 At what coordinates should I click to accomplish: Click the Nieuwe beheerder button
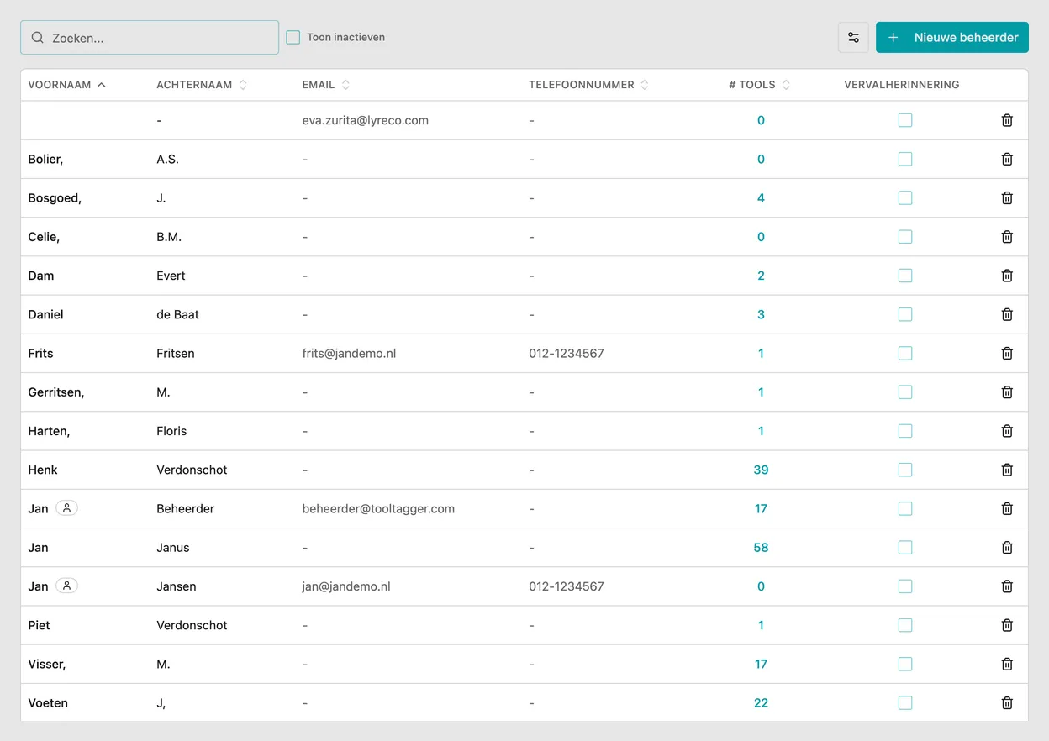(x=952, y=38)
